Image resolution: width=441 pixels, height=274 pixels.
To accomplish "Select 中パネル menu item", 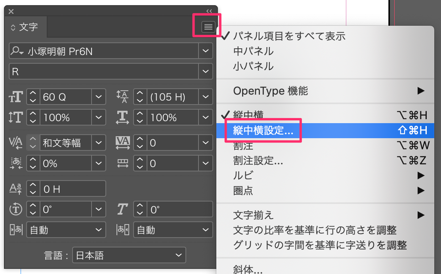I will pyautogui.click(x=325, y=51).
